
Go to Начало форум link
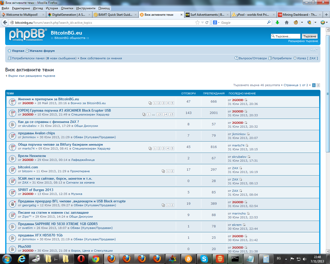coord(42,51)
